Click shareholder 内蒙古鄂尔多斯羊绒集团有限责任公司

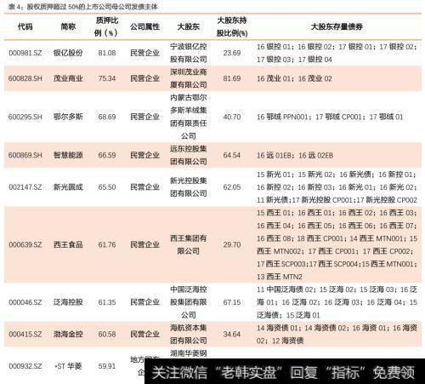(x=189, y=117)
